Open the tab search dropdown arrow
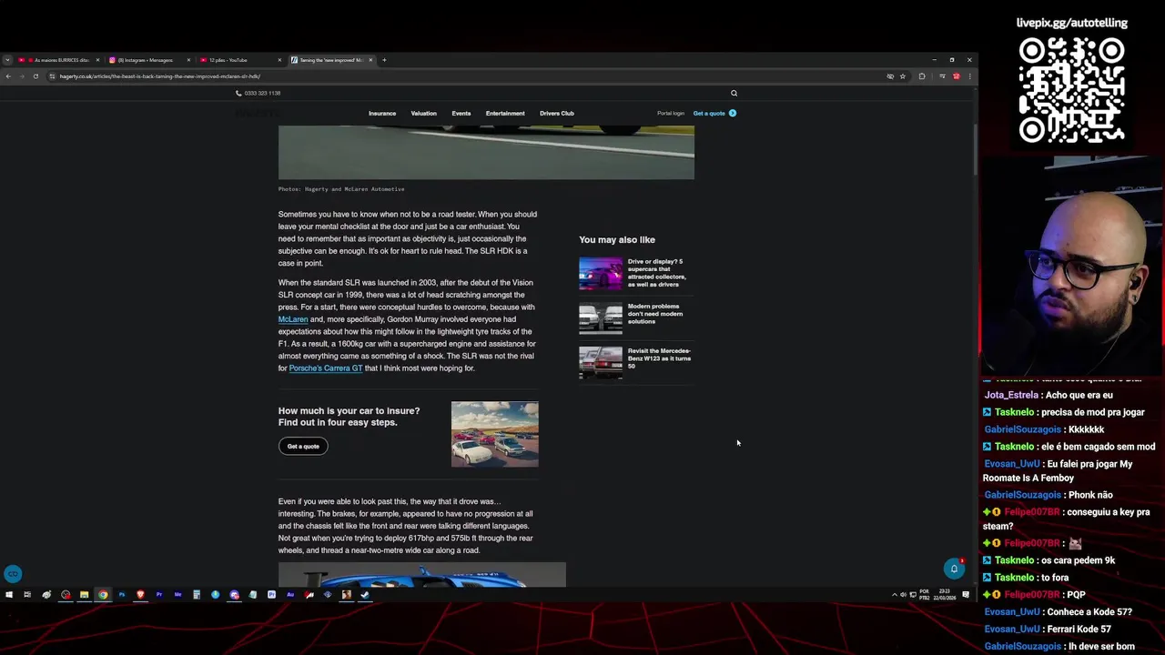Screen dimensions: 1165x655 [7, 60]
